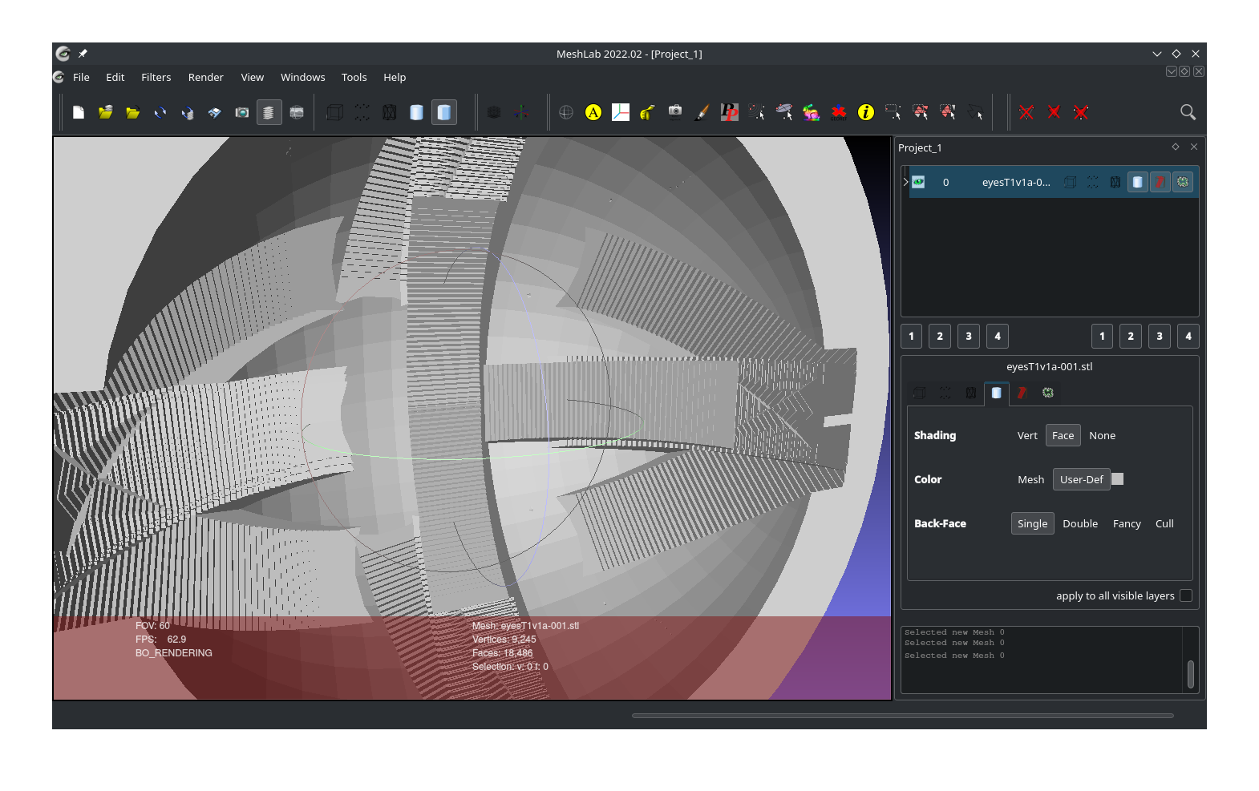1259x791 pixels.
Task: Open the Align tool yellow A icon
Action: coord(593,112)
